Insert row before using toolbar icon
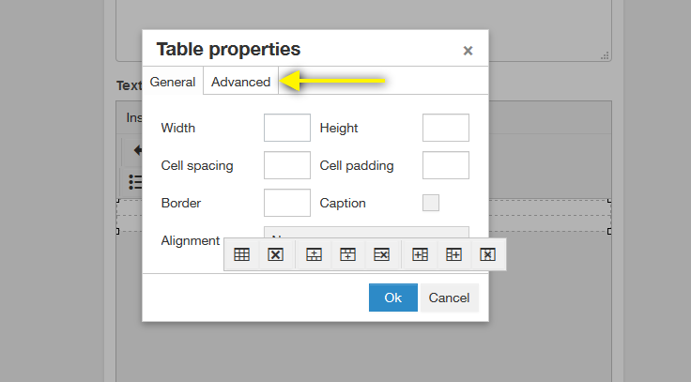691x382 pixels. (x=314, y=254)
